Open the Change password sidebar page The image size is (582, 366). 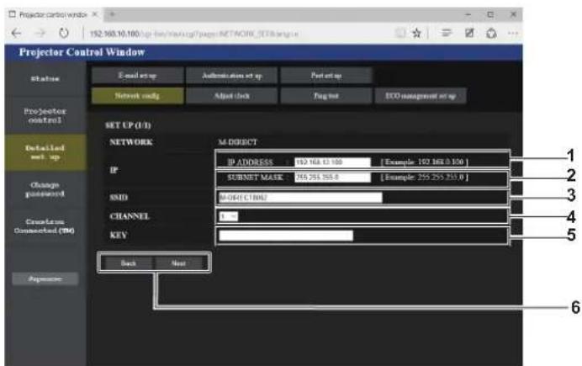pos(45,189)
